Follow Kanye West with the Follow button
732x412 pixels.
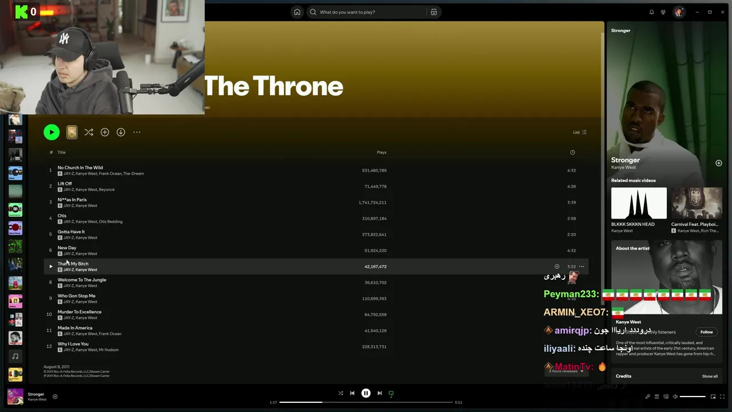[707, 332]
